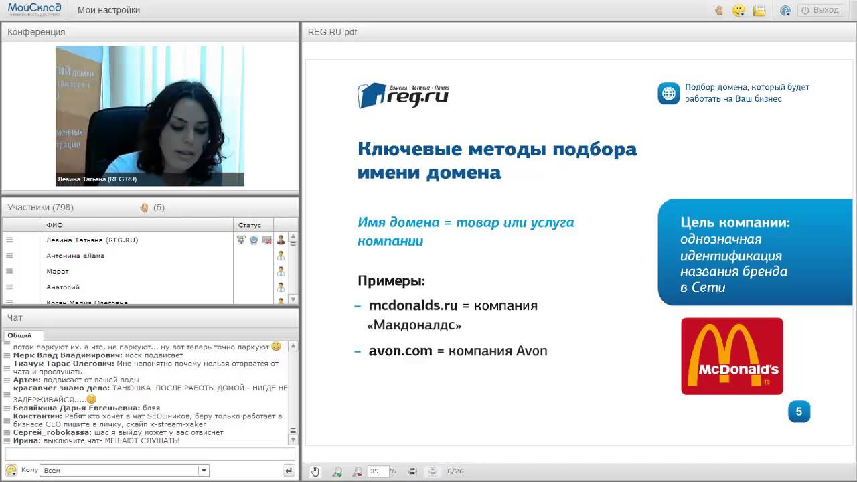Click the Выход exit button
The height and width of the screenshot is (482, 857).
pos(820,10)
